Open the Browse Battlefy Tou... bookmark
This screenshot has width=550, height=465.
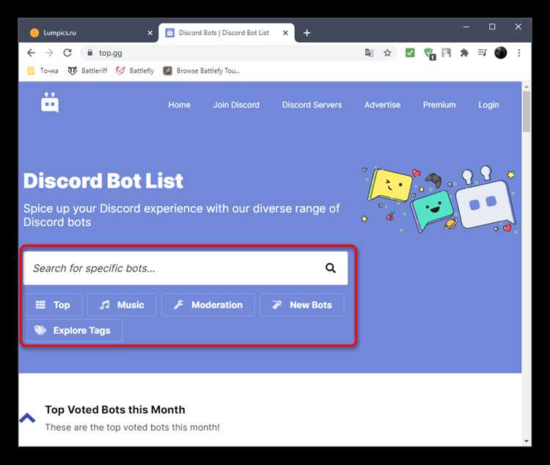coord(202,71)
